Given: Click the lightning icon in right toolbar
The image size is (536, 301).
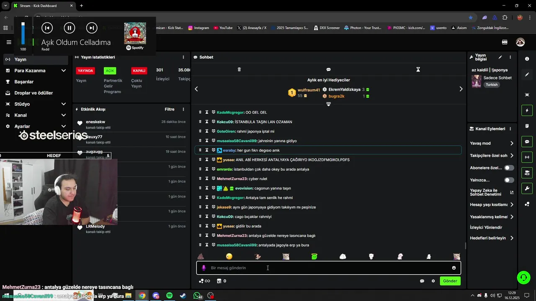Looking at the screenshot, I should (527, 110).
